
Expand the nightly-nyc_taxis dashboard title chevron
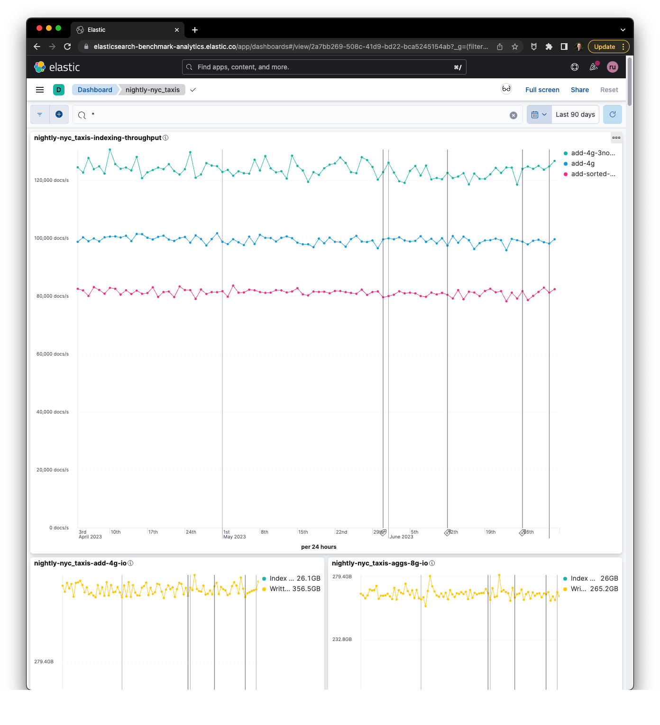click(x=192, y=89)
